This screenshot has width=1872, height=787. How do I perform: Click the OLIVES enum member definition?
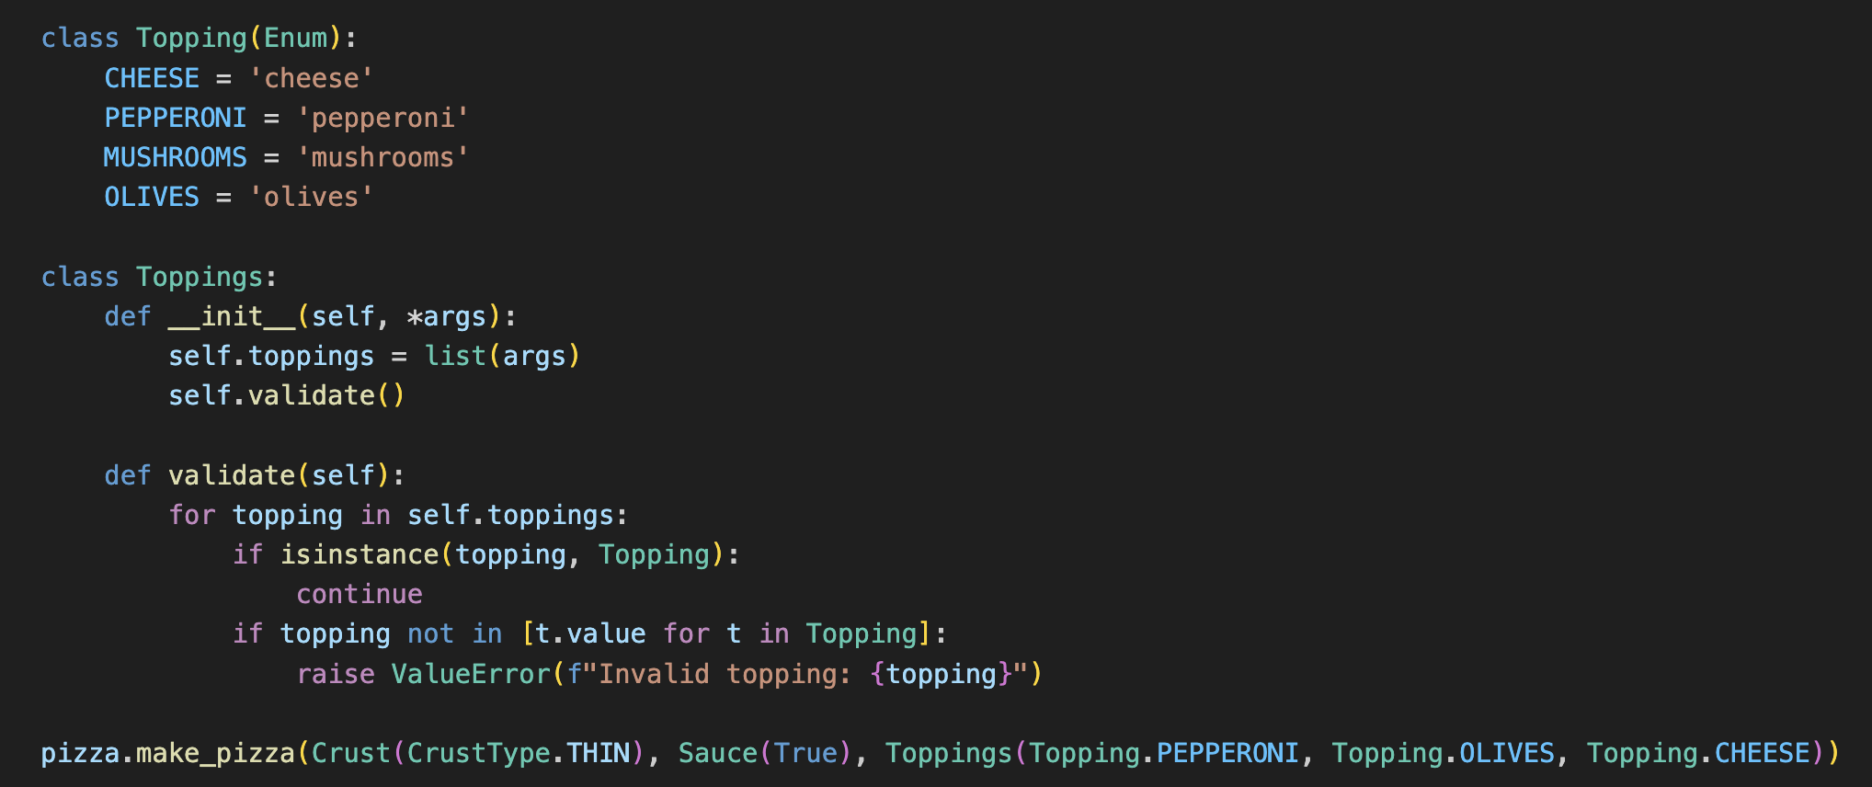coord(152,197)
